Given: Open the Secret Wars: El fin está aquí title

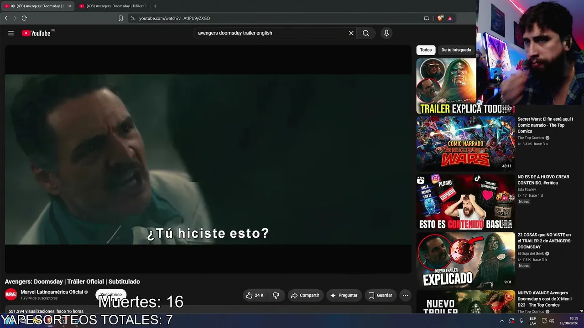Looking at the screenshot, I should point(545,125).
